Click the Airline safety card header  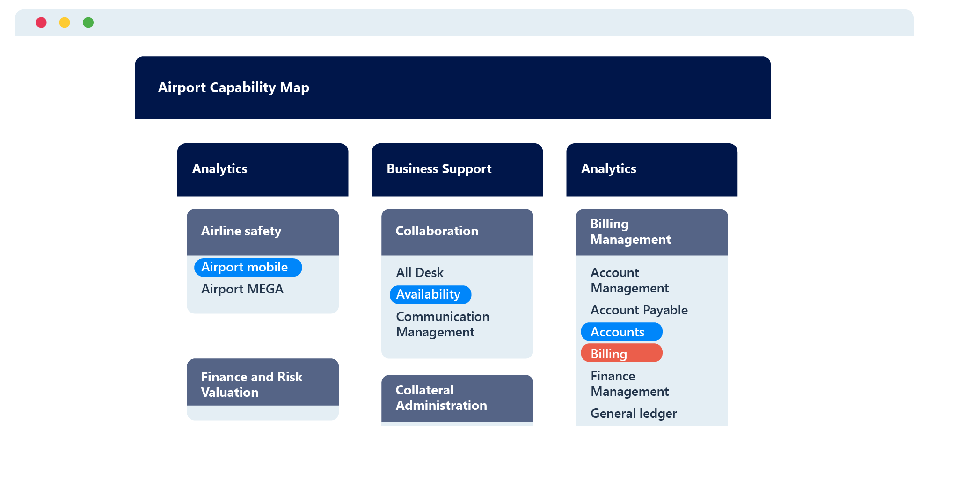point(263,231)
